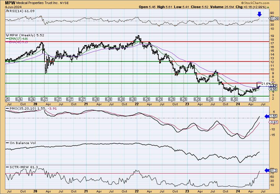Viewport: 280px width, 194px height.
Task: Click the Low 5.41 value in header
Action: 181,7
